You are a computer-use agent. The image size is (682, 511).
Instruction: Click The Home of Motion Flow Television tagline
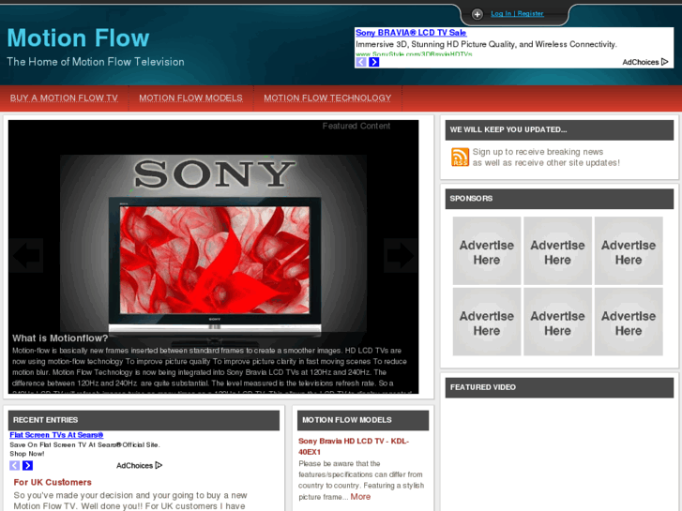pyautogui.click(x=96, y=62)
